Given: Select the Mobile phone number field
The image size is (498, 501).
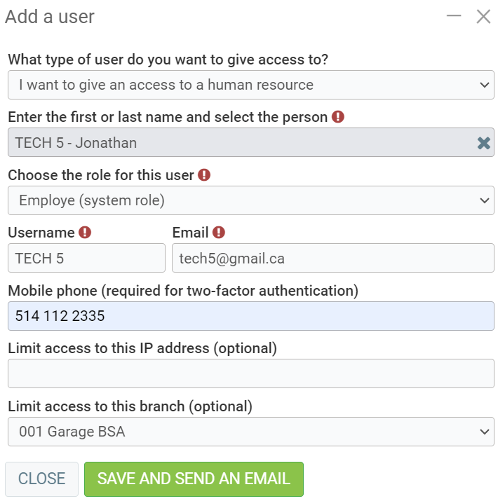Looking at the screenshot, I should pos(250,316).
